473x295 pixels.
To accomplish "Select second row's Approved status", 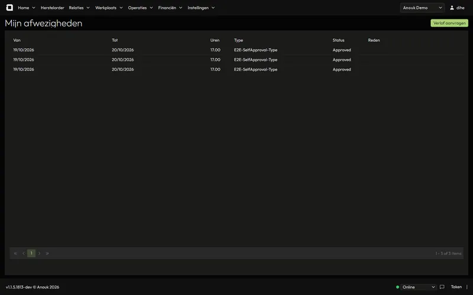I will click(342, 60).
